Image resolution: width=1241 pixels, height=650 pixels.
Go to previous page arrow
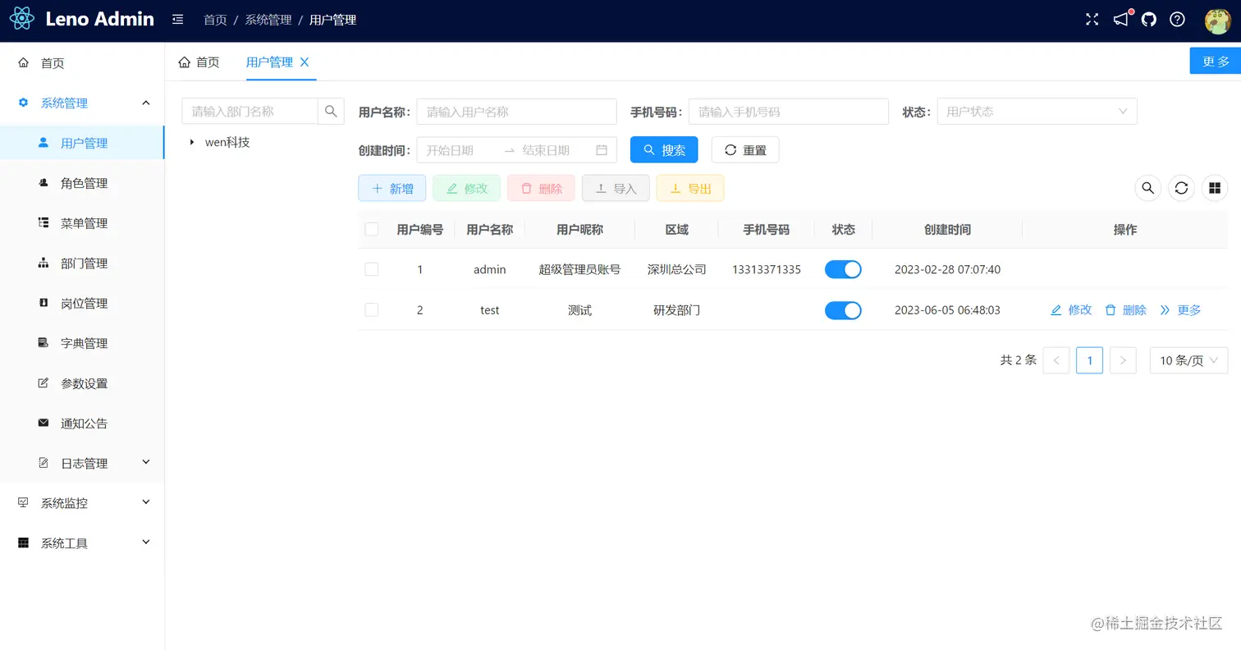coord(1056,360)
